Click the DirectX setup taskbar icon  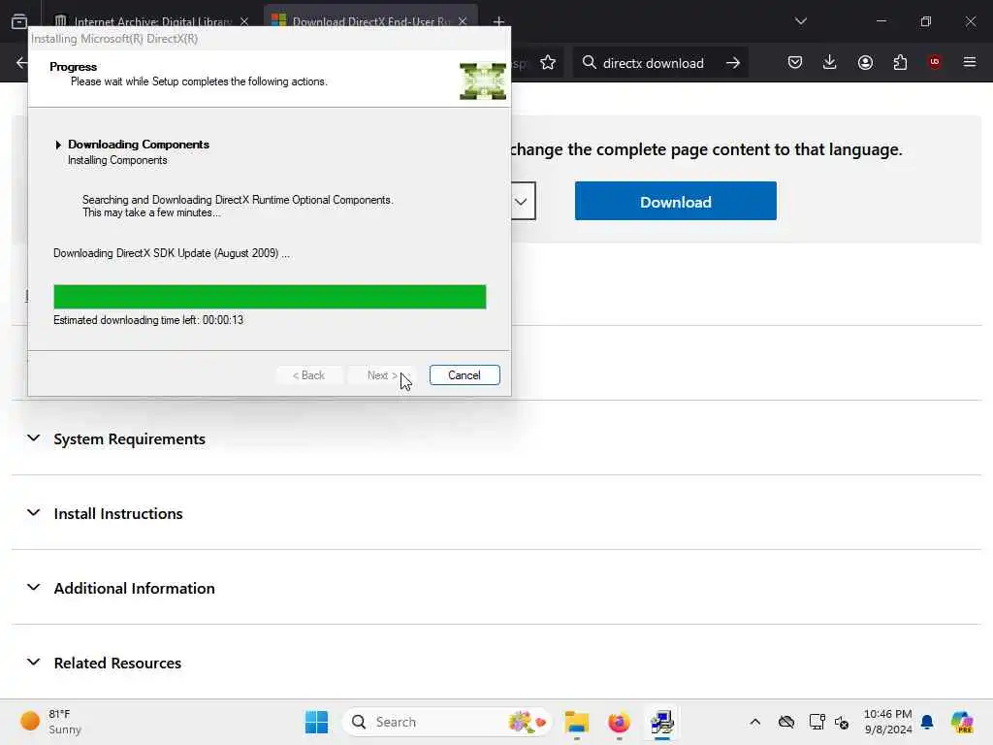pyautogui.click(x=661, y=722)
